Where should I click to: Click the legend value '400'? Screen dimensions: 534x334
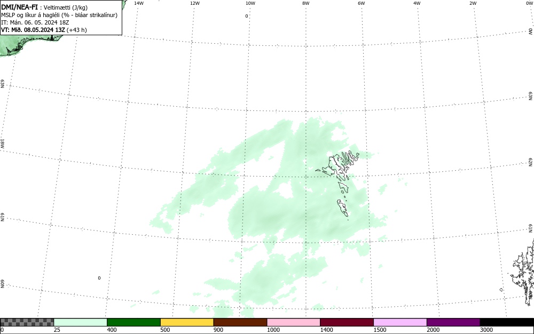coord(112,330)
